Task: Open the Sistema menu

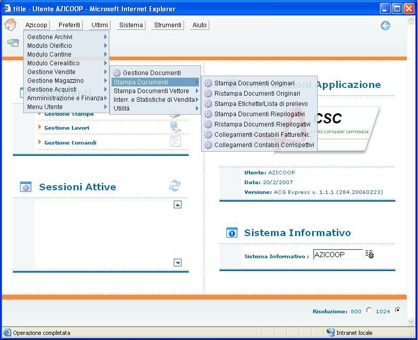Action: coord(131,25)
